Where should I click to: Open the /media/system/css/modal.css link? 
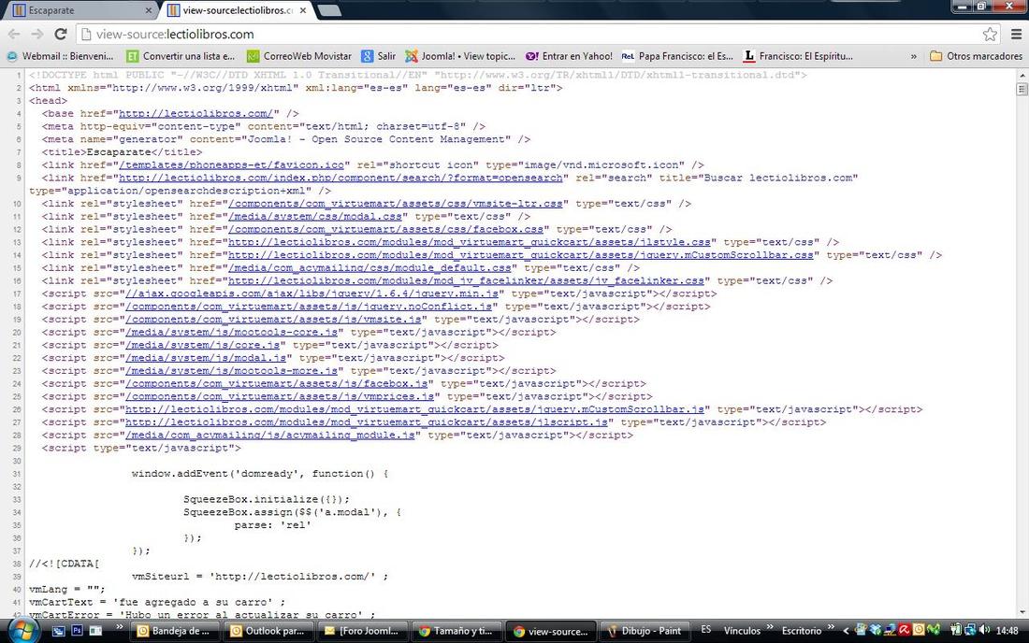pos(315,216)
